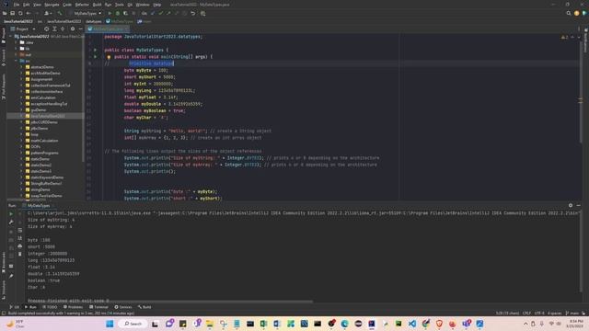
Task: Toggle Soft-Wrap icon in Run console
Action: [x=20, y=231]
